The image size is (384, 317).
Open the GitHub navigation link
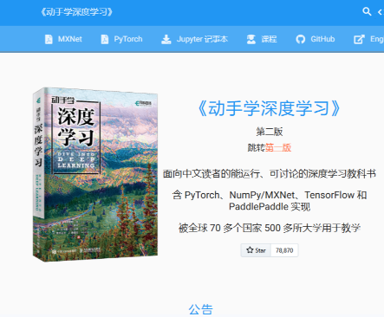point(316,39)
